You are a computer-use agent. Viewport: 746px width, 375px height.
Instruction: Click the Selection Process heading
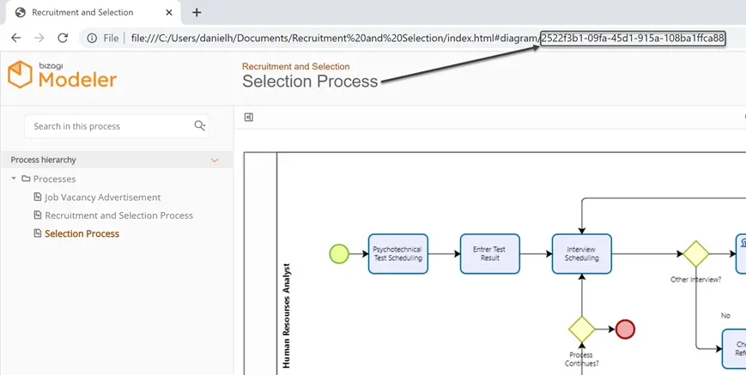tap(310, 82)
